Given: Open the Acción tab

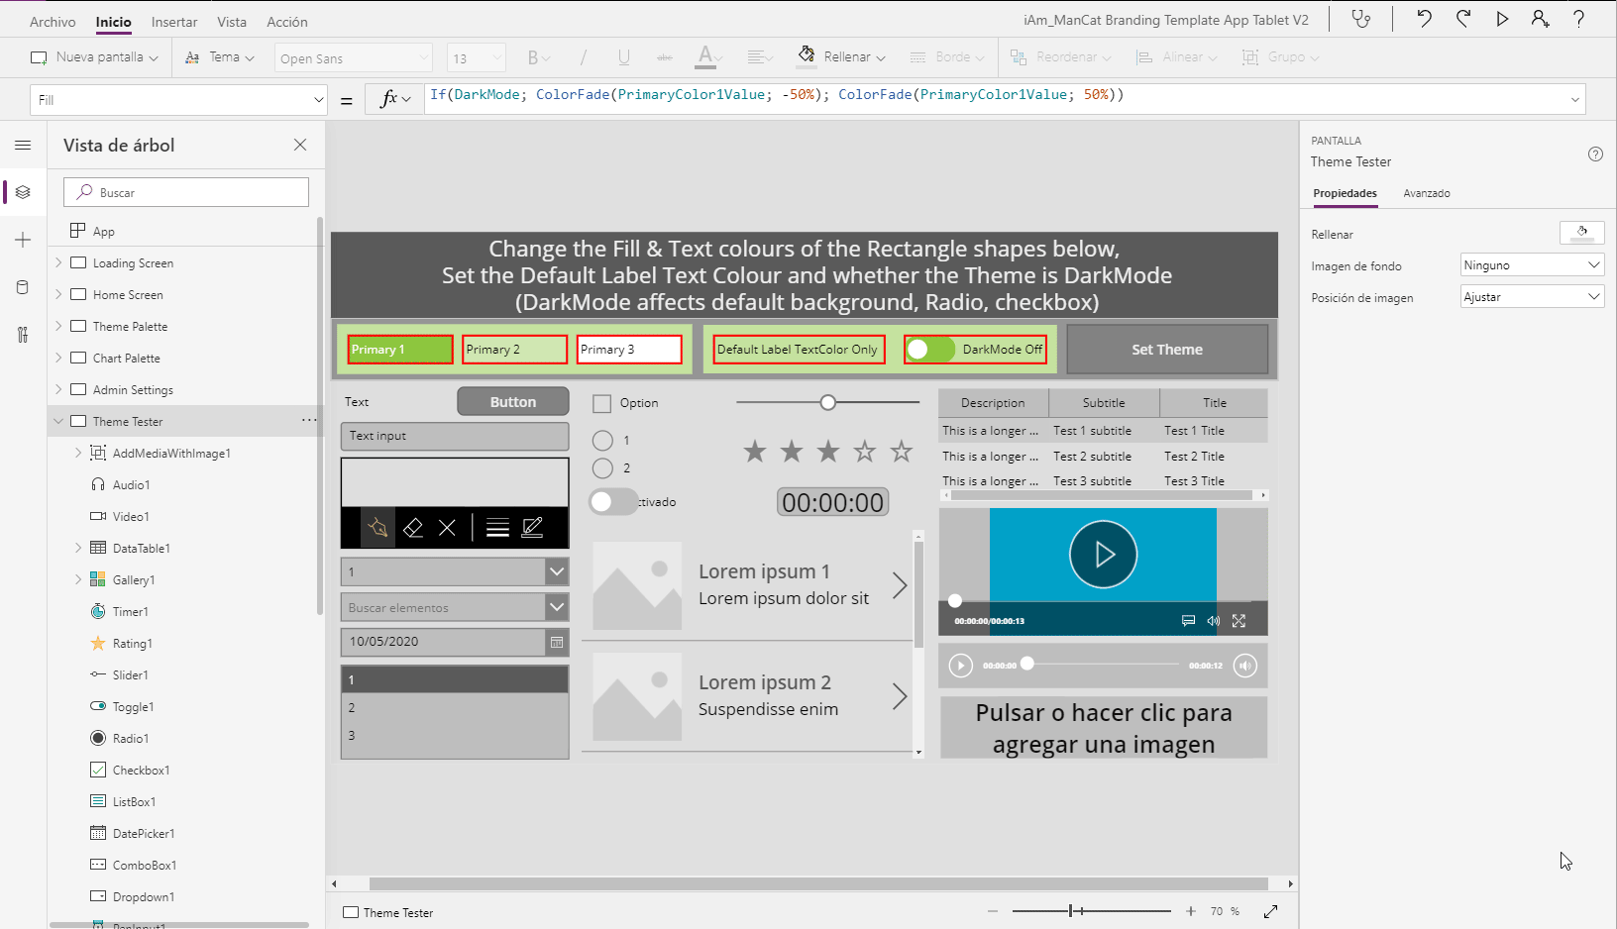Looking at the screenshot, I should pyautogui.click(x=287, y=22).
